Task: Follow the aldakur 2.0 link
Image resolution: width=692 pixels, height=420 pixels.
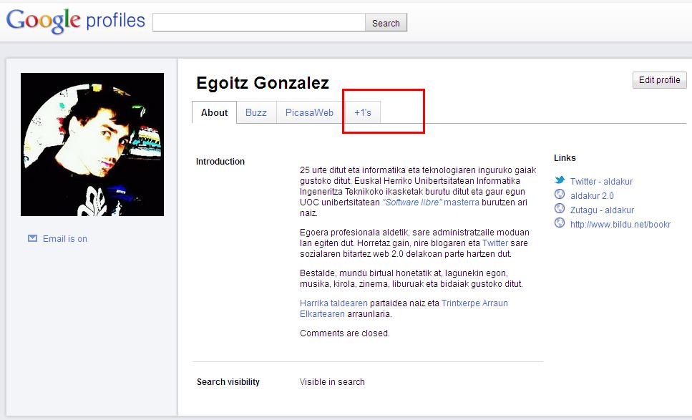Action: 592,195
